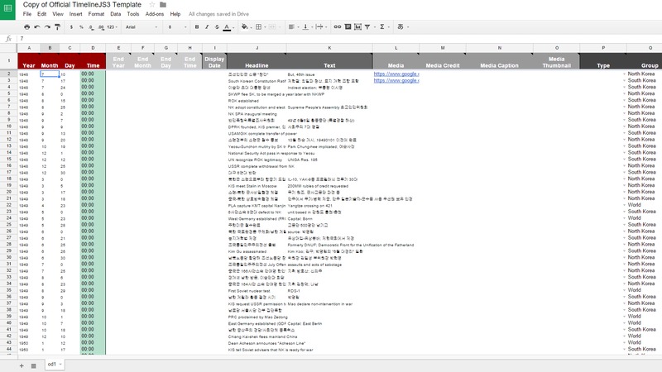Click the merge cells icon

[272, 27]
